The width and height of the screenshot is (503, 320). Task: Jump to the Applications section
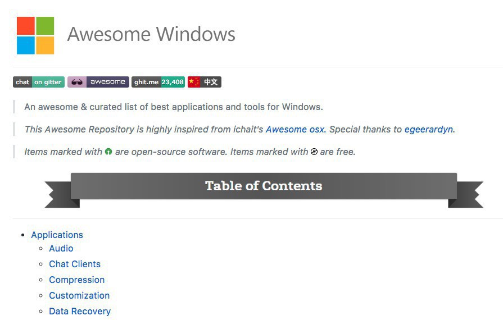(x=57, y=235)
